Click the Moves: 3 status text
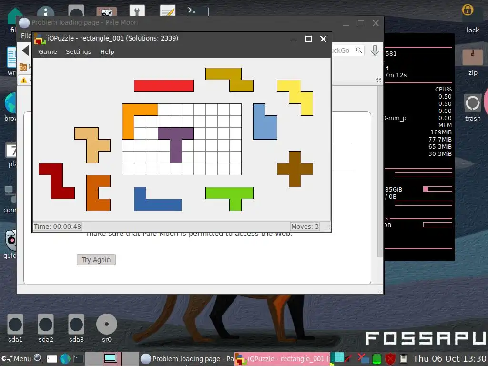The image size is (488, 366). (305, 226)
